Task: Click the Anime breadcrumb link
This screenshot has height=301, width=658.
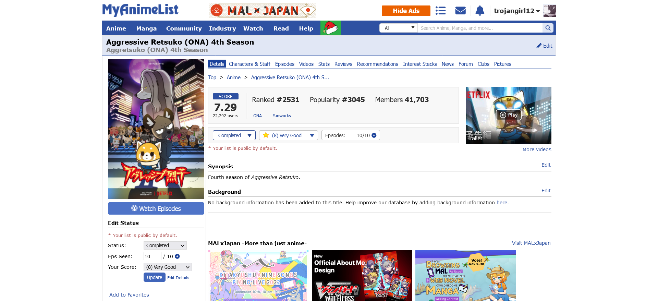Action: (x=234, y=77)
